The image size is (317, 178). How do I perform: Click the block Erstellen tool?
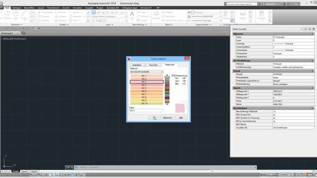click(x=167, y=12)
